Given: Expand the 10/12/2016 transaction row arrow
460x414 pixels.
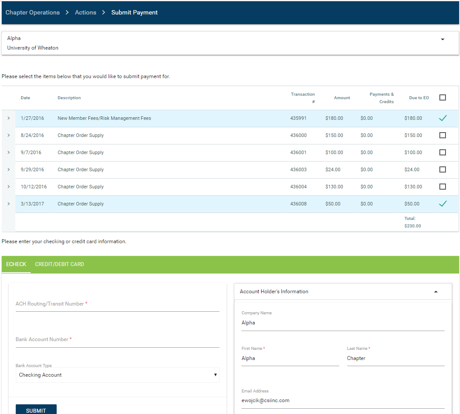Looking at the screenshot, I should tap(8, 187).
